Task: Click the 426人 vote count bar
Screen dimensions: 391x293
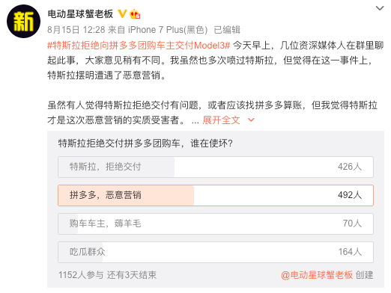Action: (x=350, y=167)
